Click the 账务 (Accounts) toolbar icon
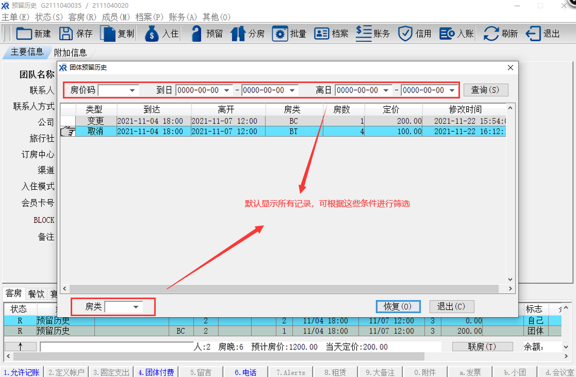This screenshot has height=377, width=576. click(364, 33)
